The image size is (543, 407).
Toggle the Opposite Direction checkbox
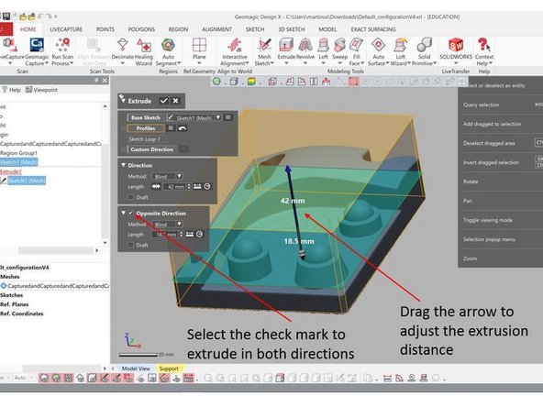(130, 213)
